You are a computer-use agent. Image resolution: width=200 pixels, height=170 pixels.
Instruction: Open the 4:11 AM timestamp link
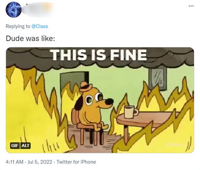(14, 162)
